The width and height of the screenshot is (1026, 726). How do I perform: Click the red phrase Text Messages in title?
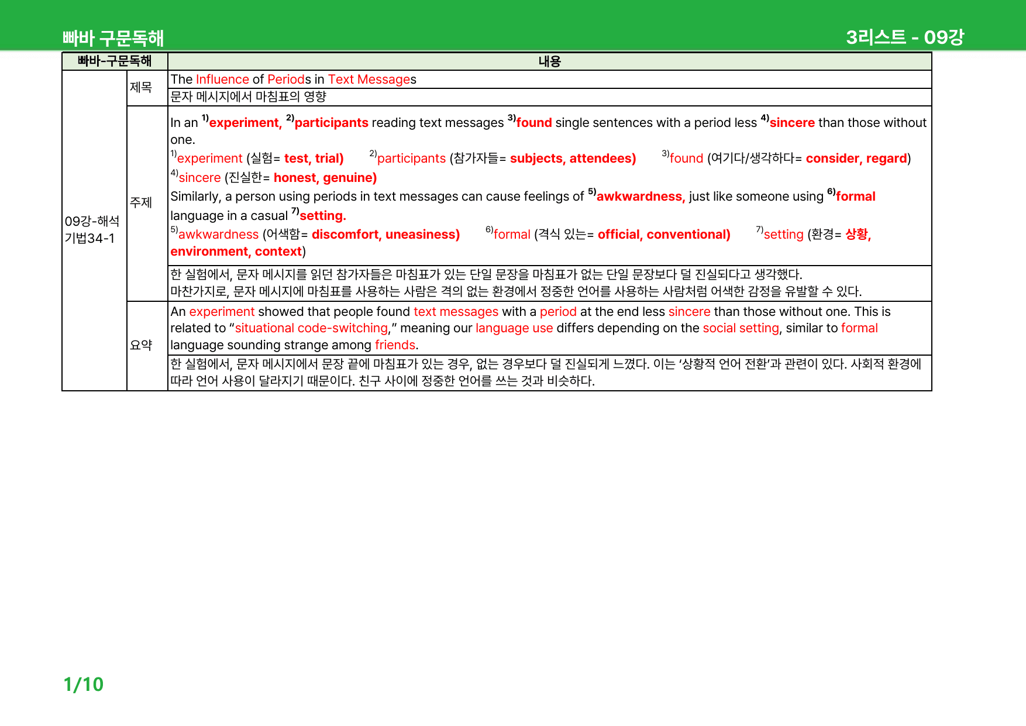click(369, 80)
